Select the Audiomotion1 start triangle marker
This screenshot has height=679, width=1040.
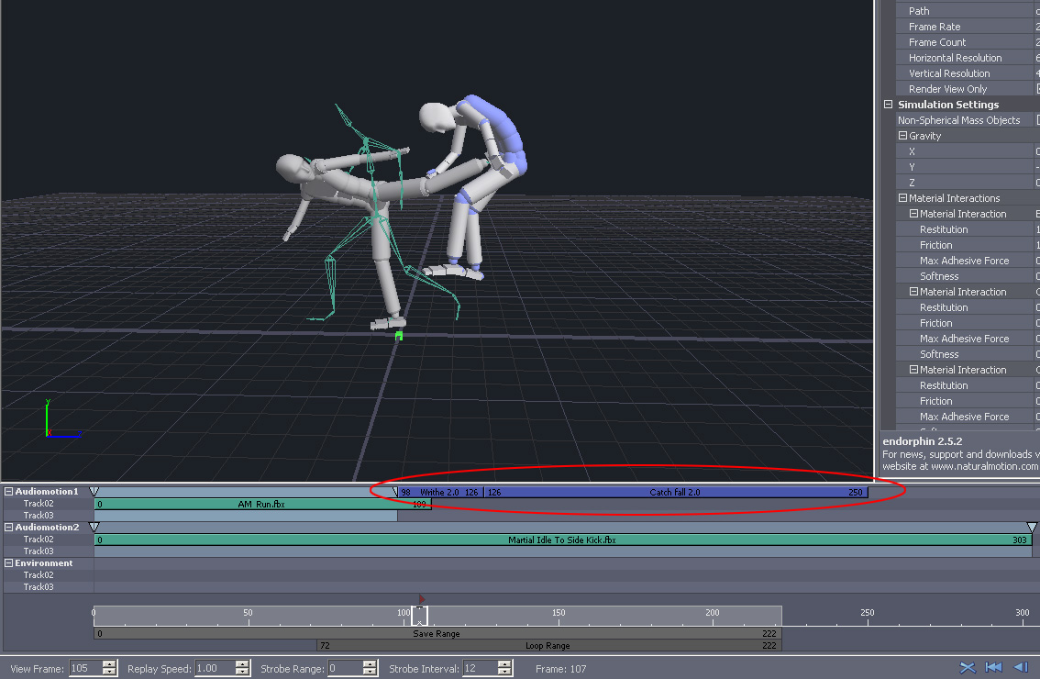coord(94,492)
